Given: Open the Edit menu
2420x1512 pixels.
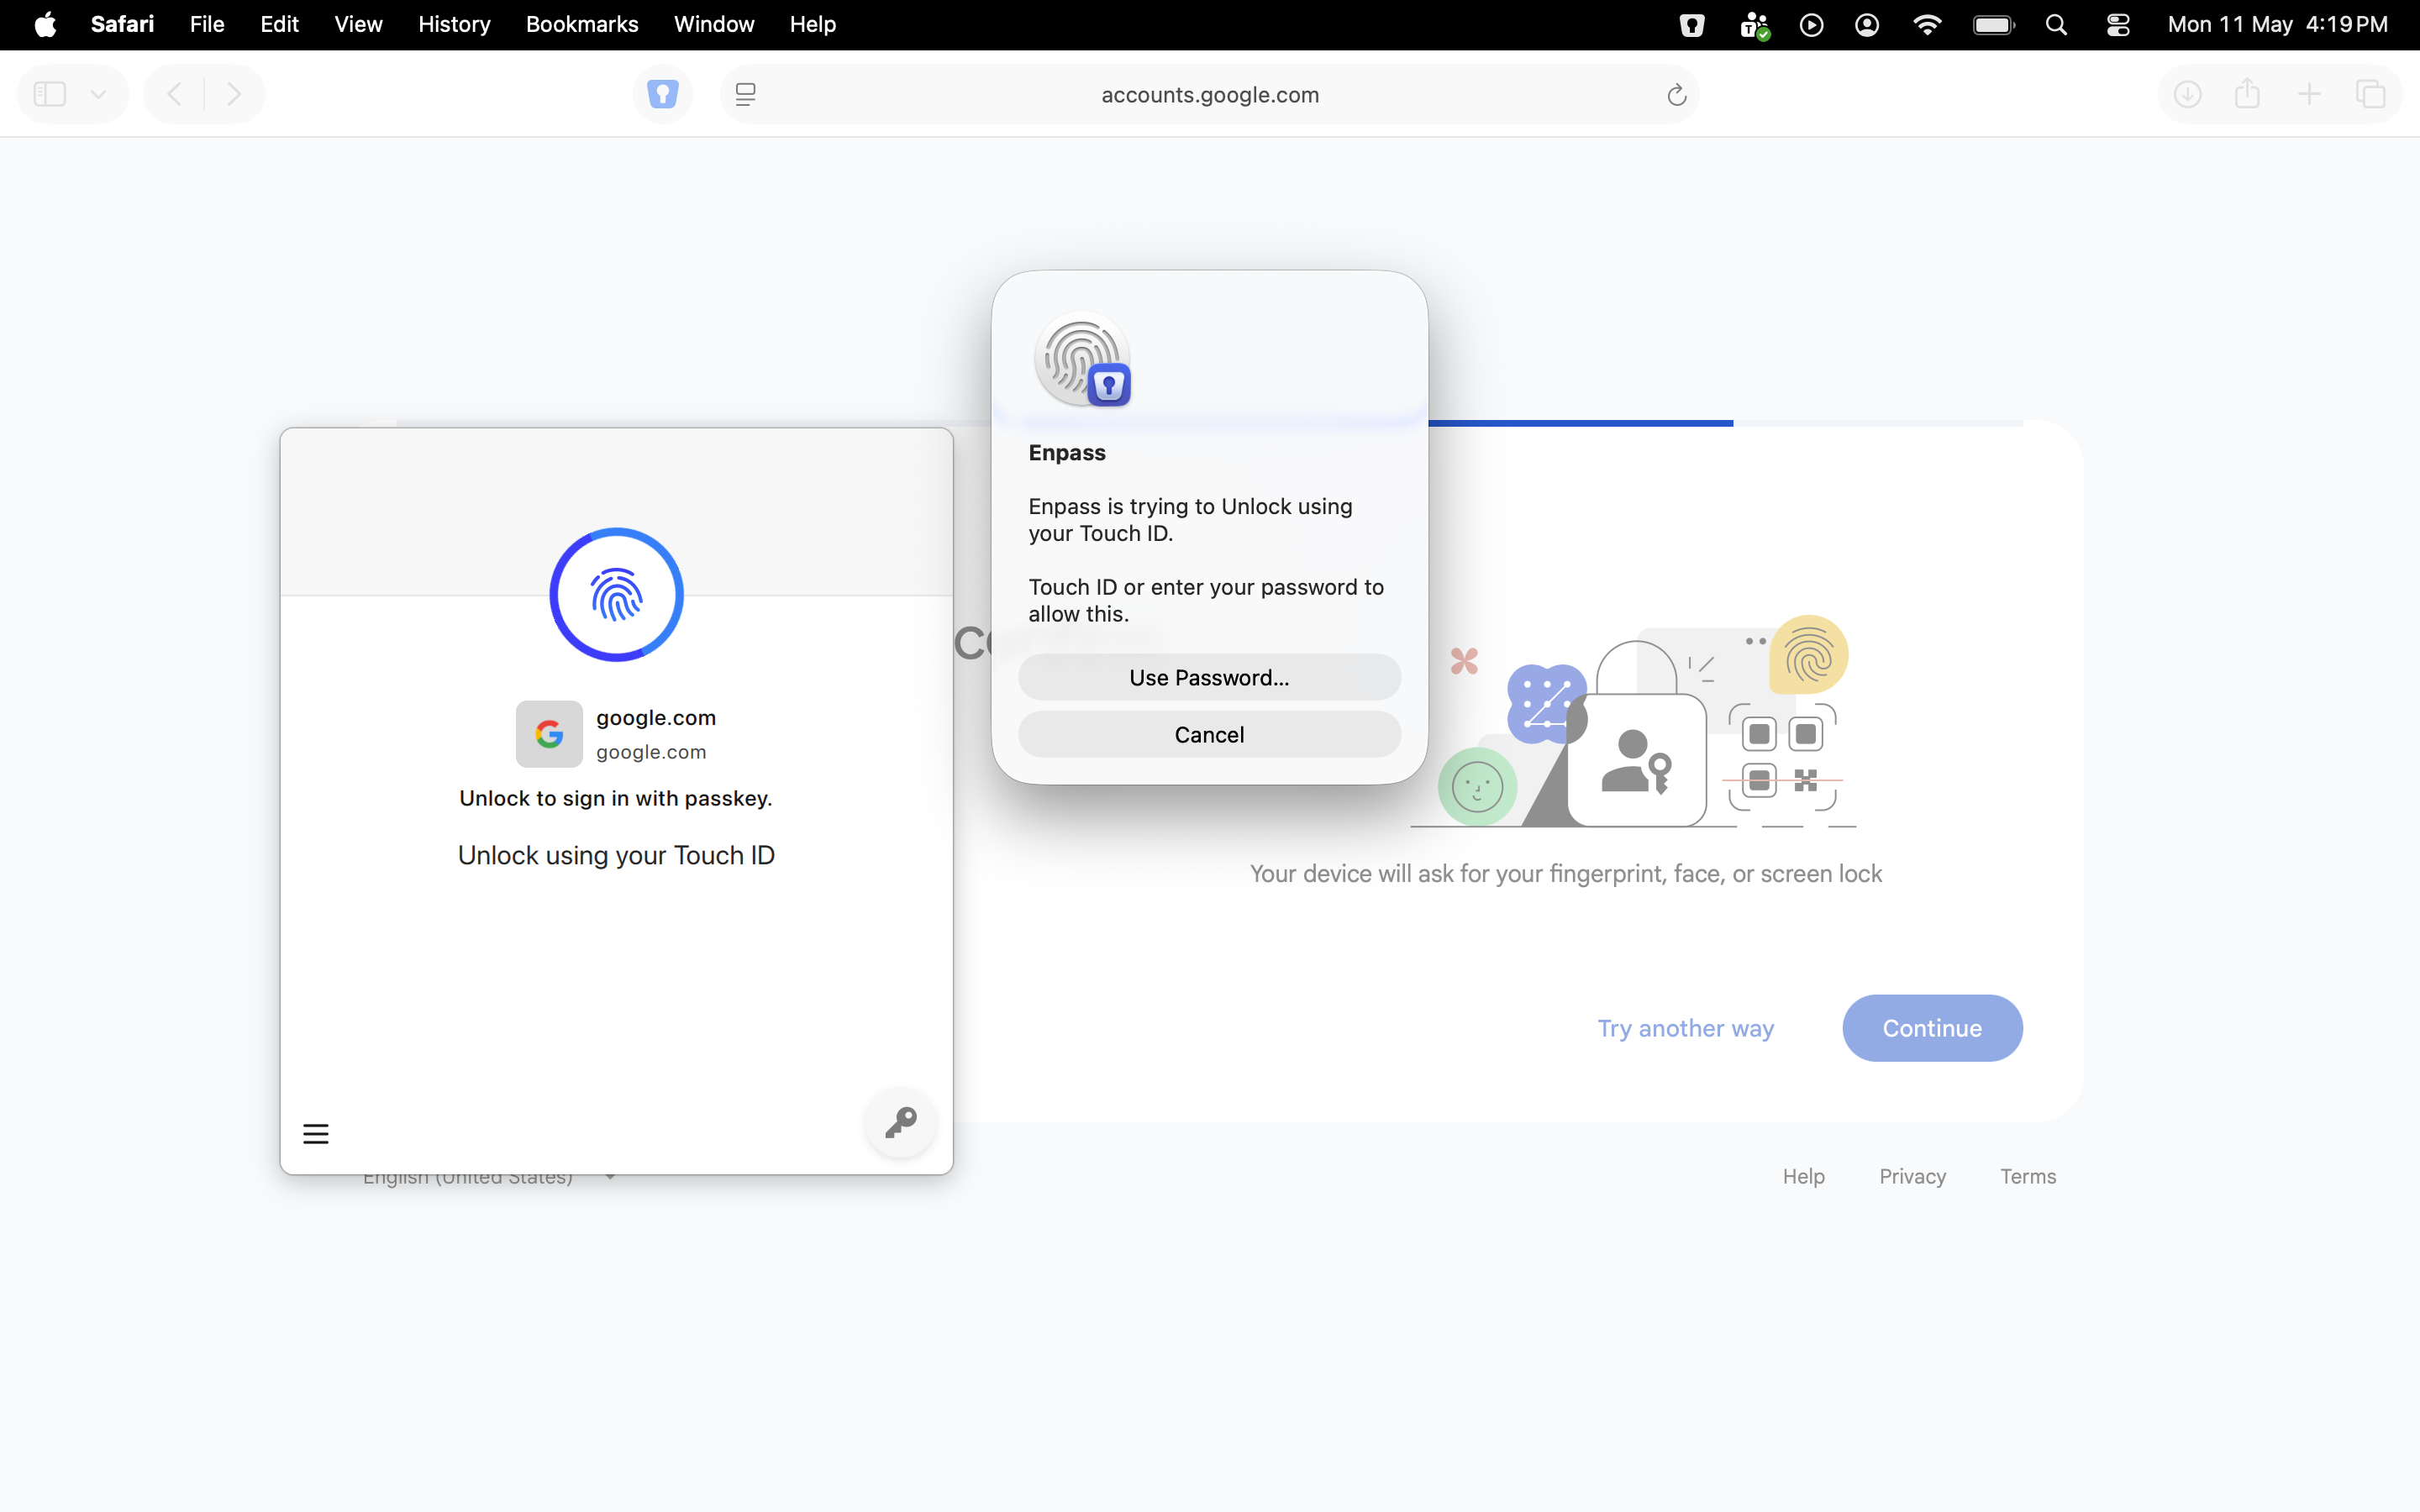Looking at the screenshot, I should pyautogui.click(x=279, y=24).
